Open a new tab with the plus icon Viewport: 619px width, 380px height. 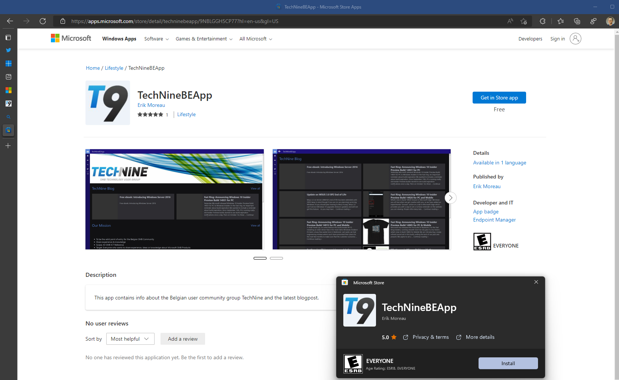(8, 146)
